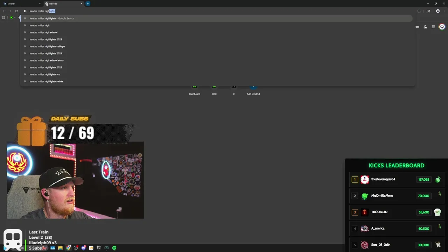Image resolution: width=448 pixels, height=252 pixels.
Task: Pick the suggestion 'kendre miller high'
Action: [x=217, y=25]
